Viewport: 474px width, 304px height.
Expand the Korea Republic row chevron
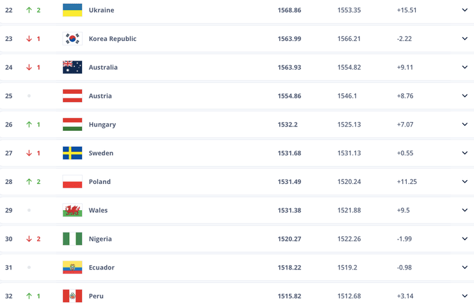pyautogui.click(x=464, y=39)
